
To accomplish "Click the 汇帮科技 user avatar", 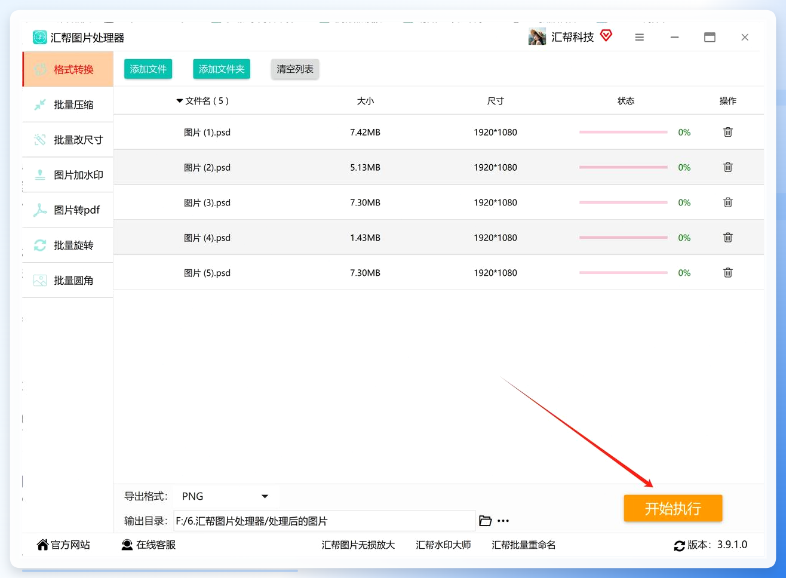I will (537, 36).
